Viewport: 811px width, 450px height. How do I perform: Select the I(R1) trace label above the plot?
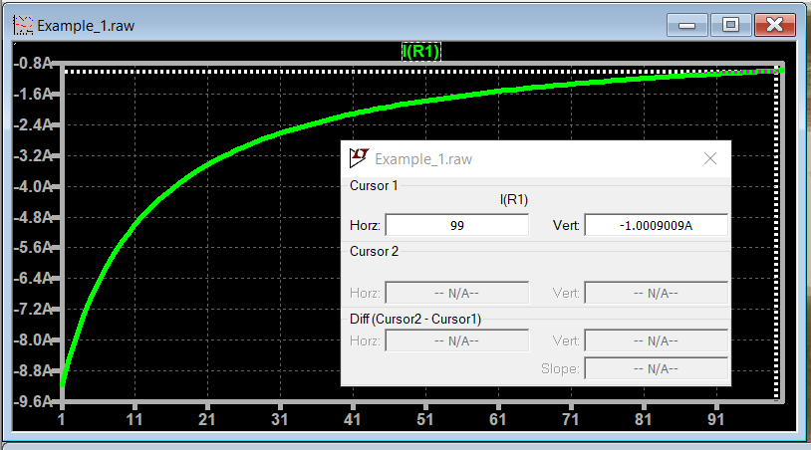click(420, 51)
